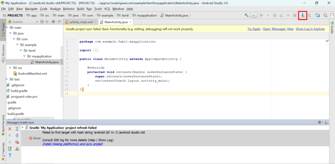Image resolution: width=335 pixels, height=164 pixels.
Task: Click Show Log in Explorer link
Action: [x=310, y=29]
